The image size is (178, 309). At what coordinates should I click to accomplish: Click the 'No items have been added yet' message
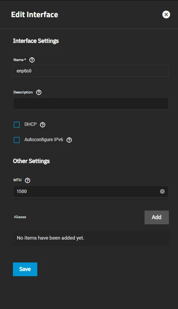click(51, 238)
